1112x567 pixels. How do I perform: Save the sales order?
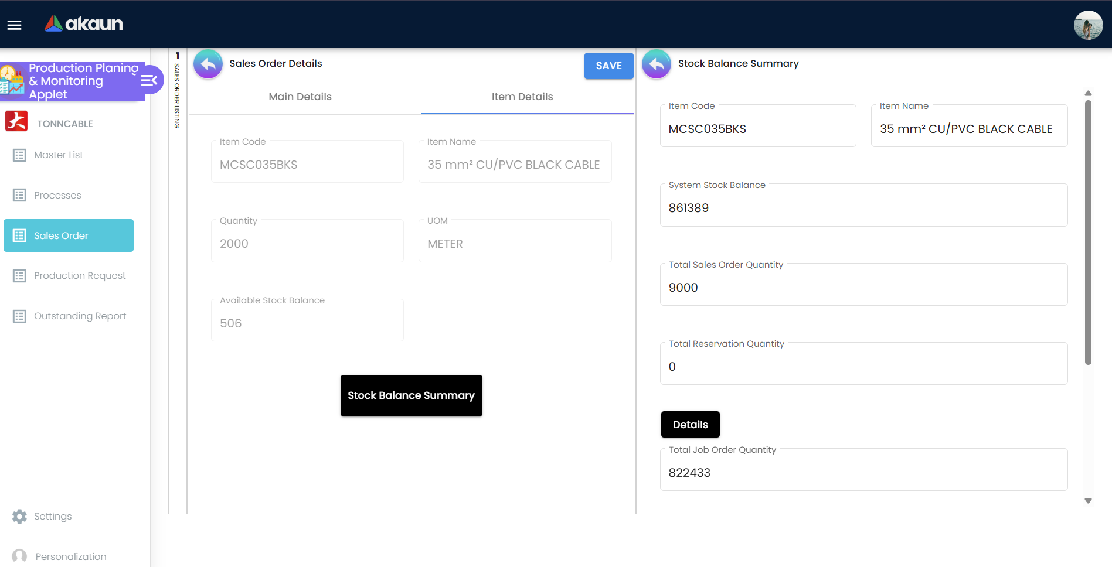(x=608, y=66)
